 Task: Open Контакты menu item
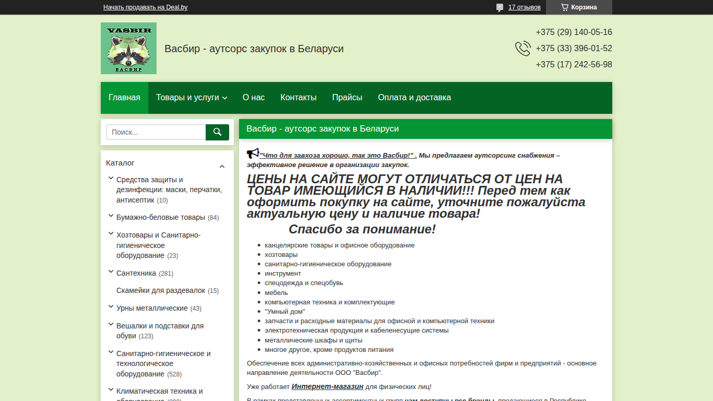tap(299, 98)
